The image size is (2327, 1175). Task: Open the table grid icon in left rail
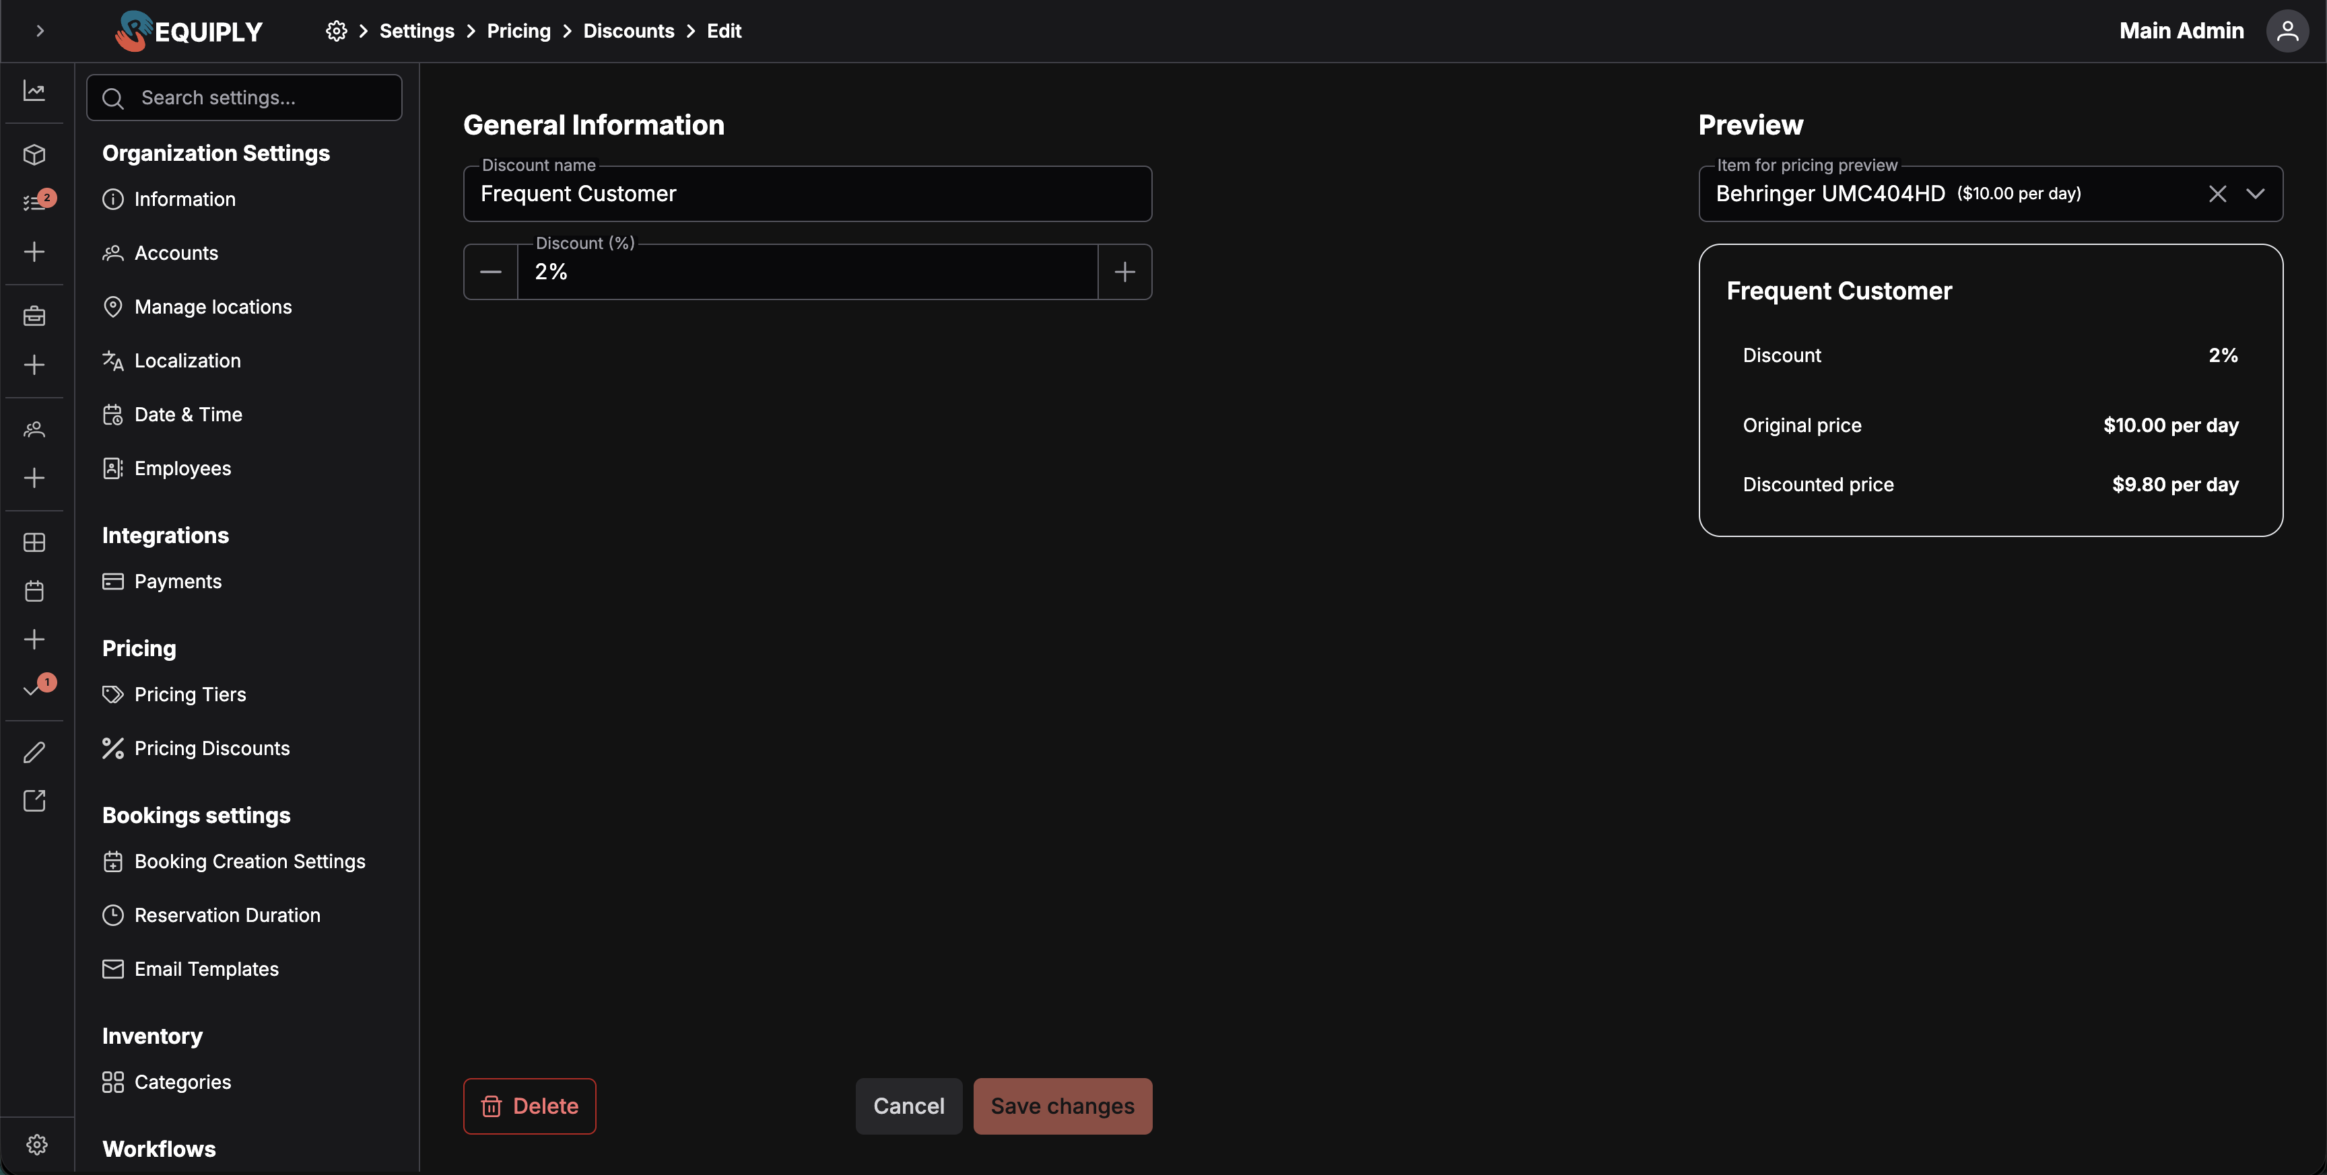(34, 542)
